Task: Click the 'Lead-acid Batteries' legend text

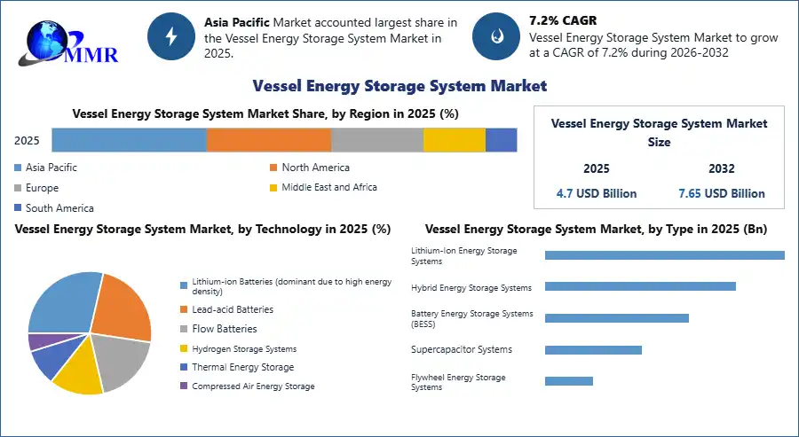Action: tap(233, 309)
